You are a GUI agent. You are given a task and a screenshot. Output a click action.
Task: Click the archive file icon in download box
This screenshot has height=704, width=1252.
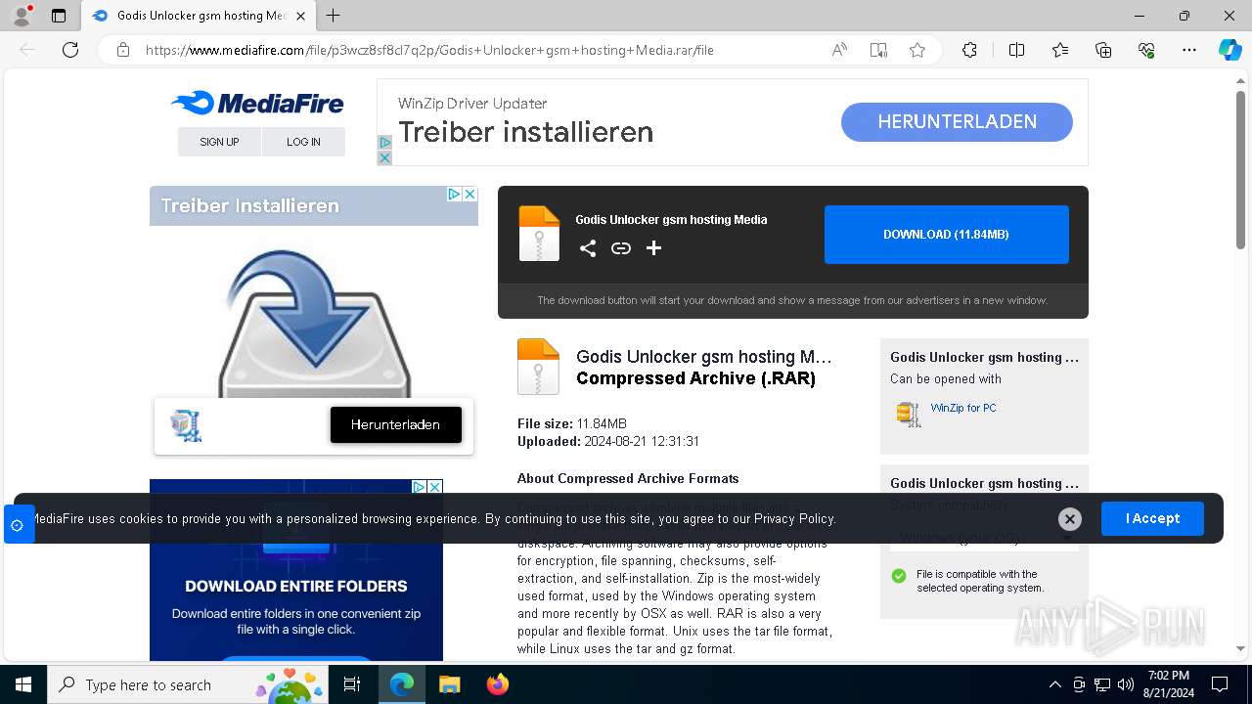point(539,234)
